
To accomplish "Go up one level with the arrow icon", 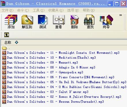I will click(7, 35).
